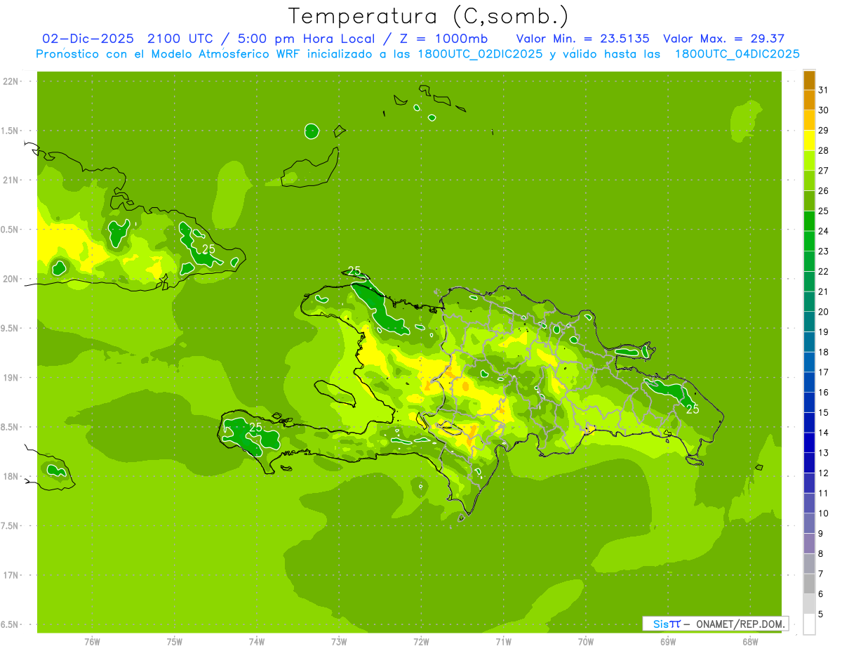Click the "75W" longitude axis label
Image resolution: width=842 pixels, height=651 pixels.
click(x=175, y=642)
